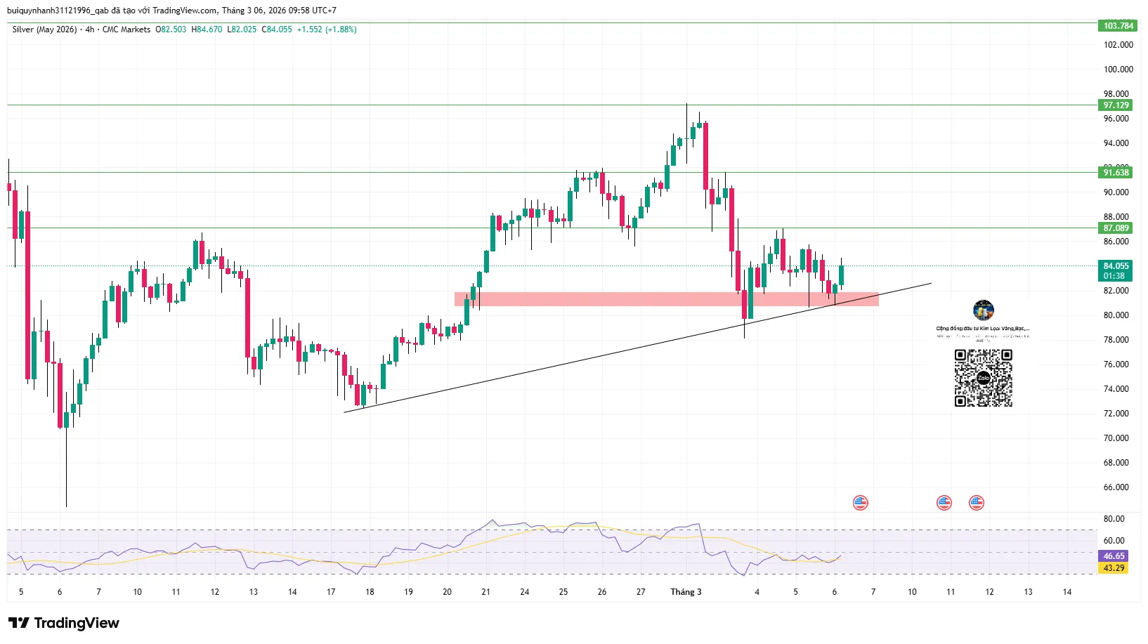Click the purple RSI value label 46.65

pyautogui.click(x=1113, y=556)
